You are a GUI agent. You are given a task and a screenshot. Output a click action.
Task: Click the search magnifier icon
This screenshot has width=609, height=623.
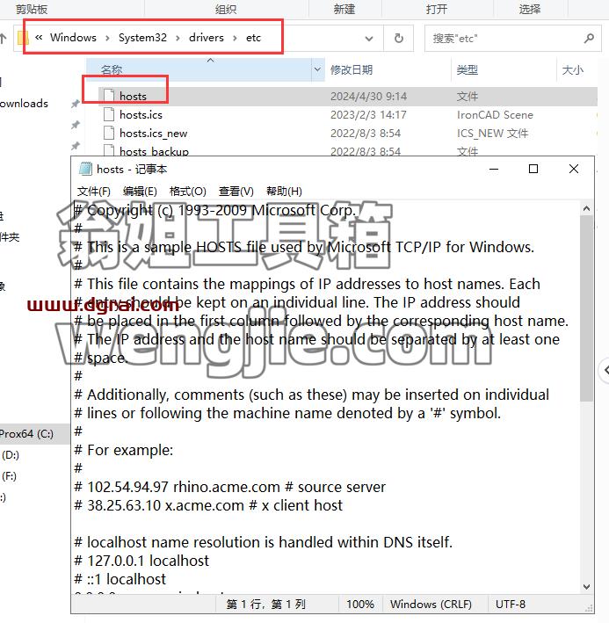[589, 38]
